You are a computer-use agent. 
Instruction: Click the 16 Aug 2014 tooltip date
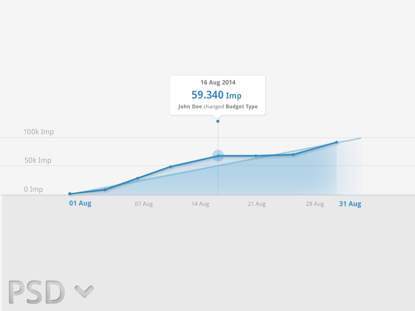pyautogui.click(x=218, y=82)
